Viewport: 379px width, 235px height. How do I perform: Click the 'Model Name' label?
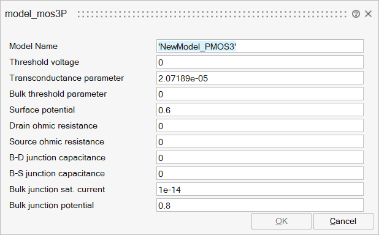(33, 46)
